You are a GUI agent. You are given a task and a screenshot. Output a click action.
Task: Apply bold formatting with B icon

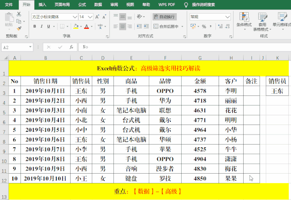(x=34, y=26)
